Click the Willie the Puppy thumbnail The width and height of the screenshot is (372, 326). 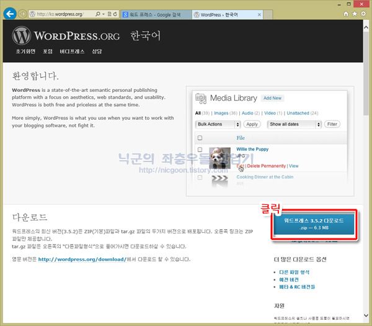[x=219, y=158]
